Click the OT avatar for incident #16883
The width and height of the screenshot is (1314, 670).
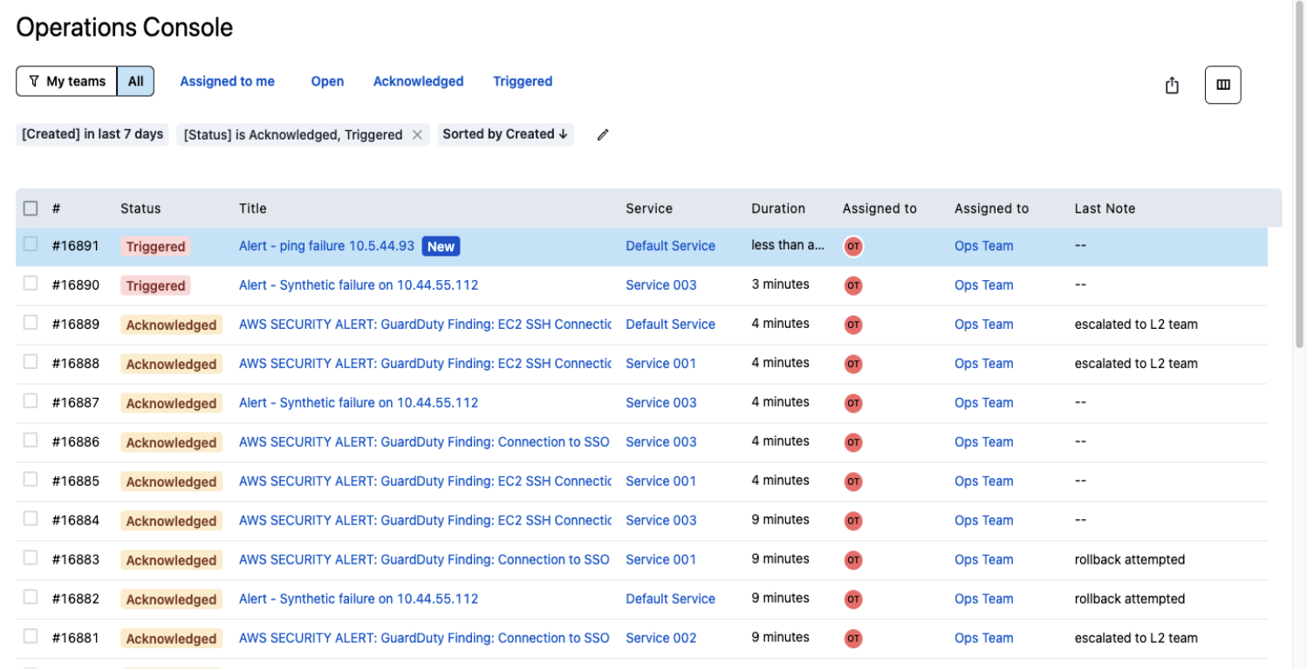[x=853, y=560]
